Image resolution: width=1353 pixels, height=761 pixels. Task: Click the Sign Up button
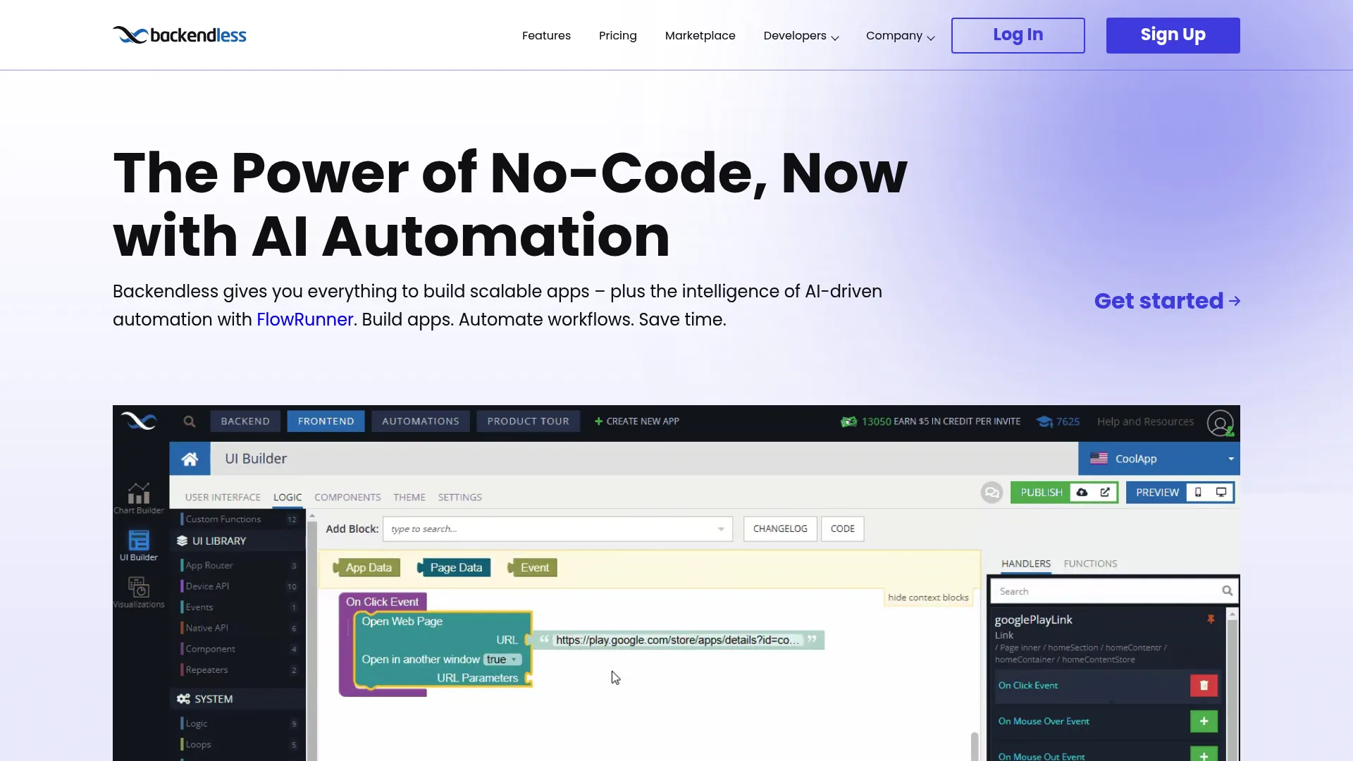coord(1173,35)
